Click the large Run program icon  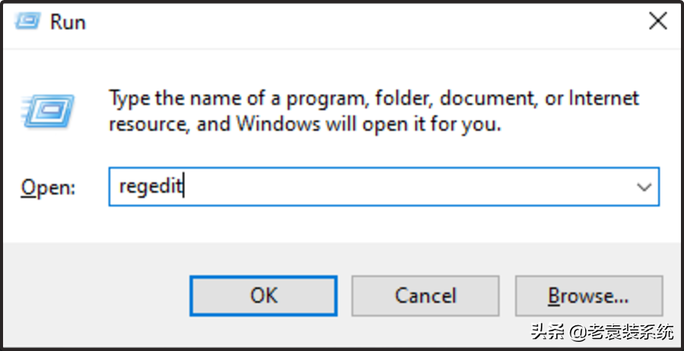tap(48, 111)
